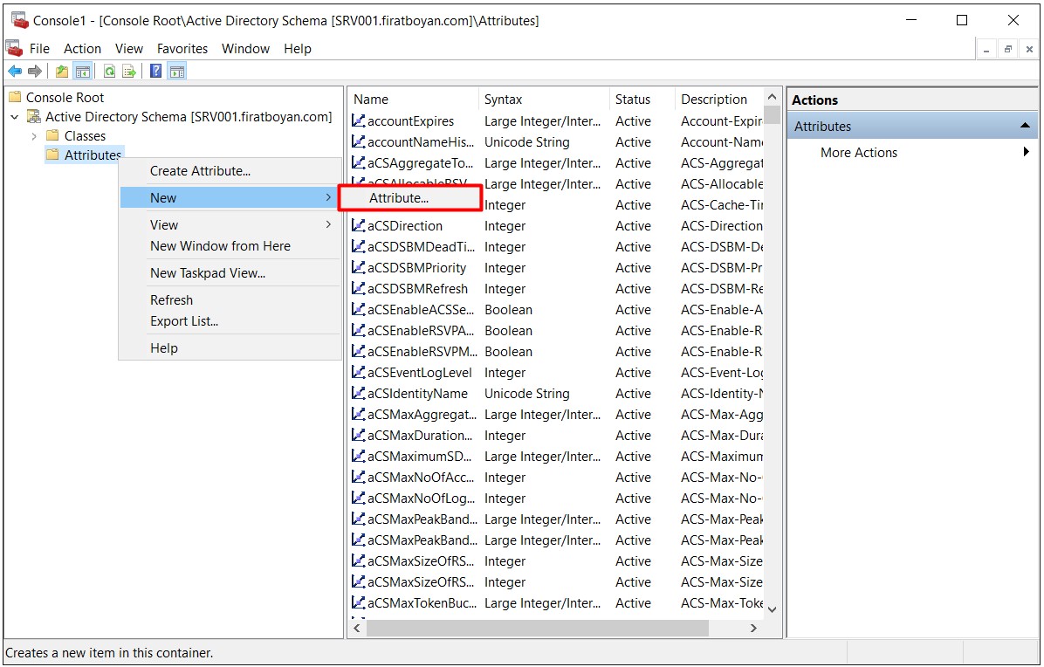Click the aCSAggregateTo... attribute icon
The image size is (1044, 667).
point(358,162)
